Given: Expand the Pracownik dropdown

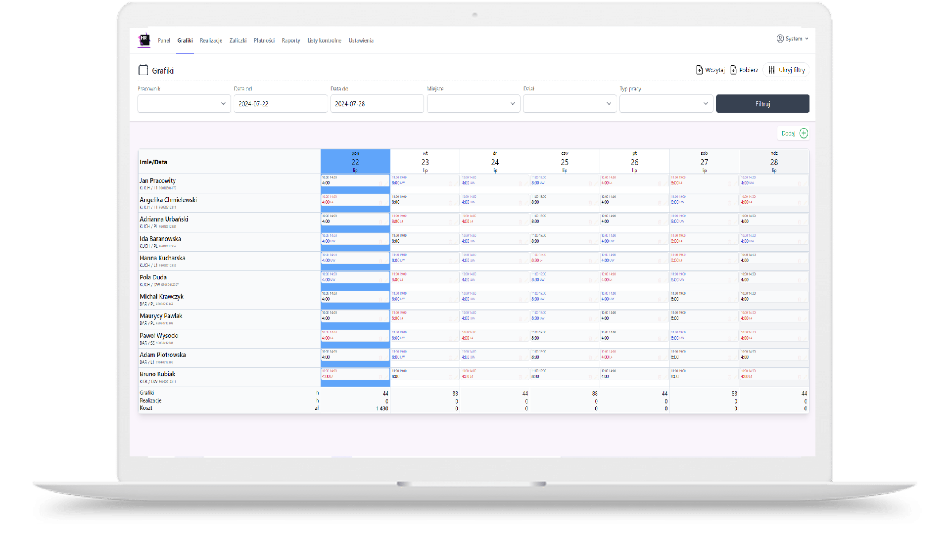Looking at the screenshot, I should (x=184, y=104).
